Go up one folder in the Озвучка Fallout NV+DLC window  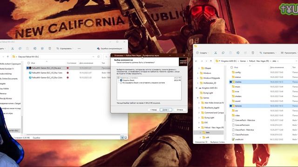[x=8, y=57]
